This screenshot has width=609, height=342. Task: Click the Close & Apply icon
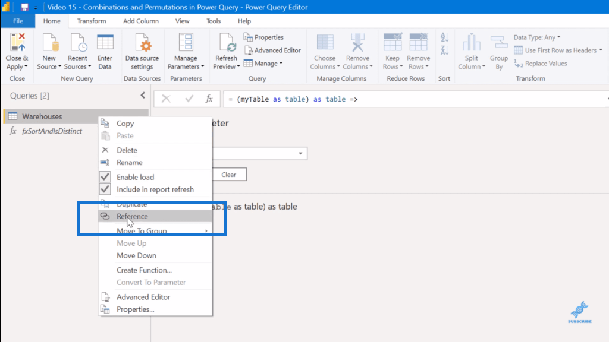point(17,43)
